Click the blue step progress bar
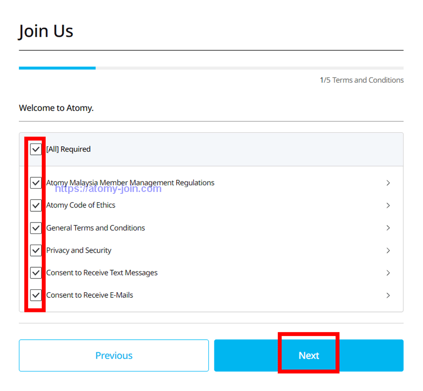The image size is (423, 391). pos(57,68)
